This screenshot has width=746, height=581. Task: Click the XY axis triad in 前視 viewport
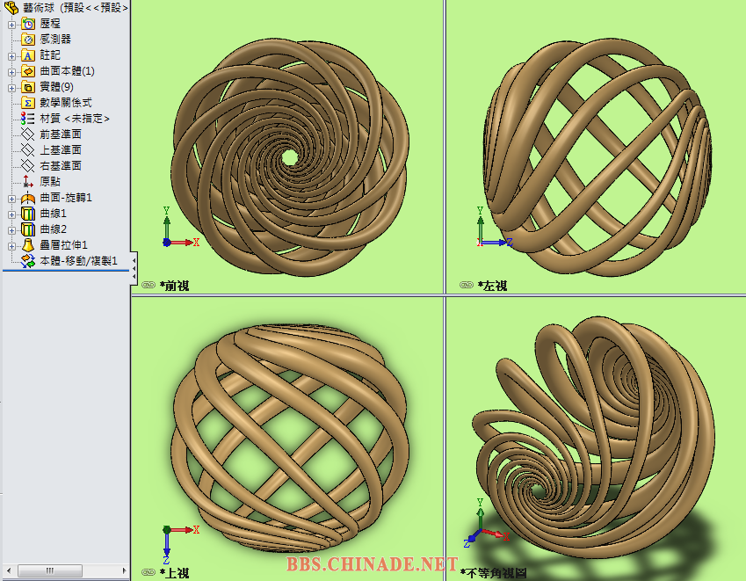[x=180, y=227]
